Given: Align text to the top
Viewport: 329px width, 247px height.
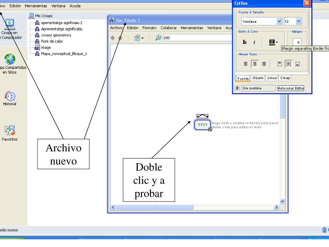Looking at the screenshot, I should [280, 64].
